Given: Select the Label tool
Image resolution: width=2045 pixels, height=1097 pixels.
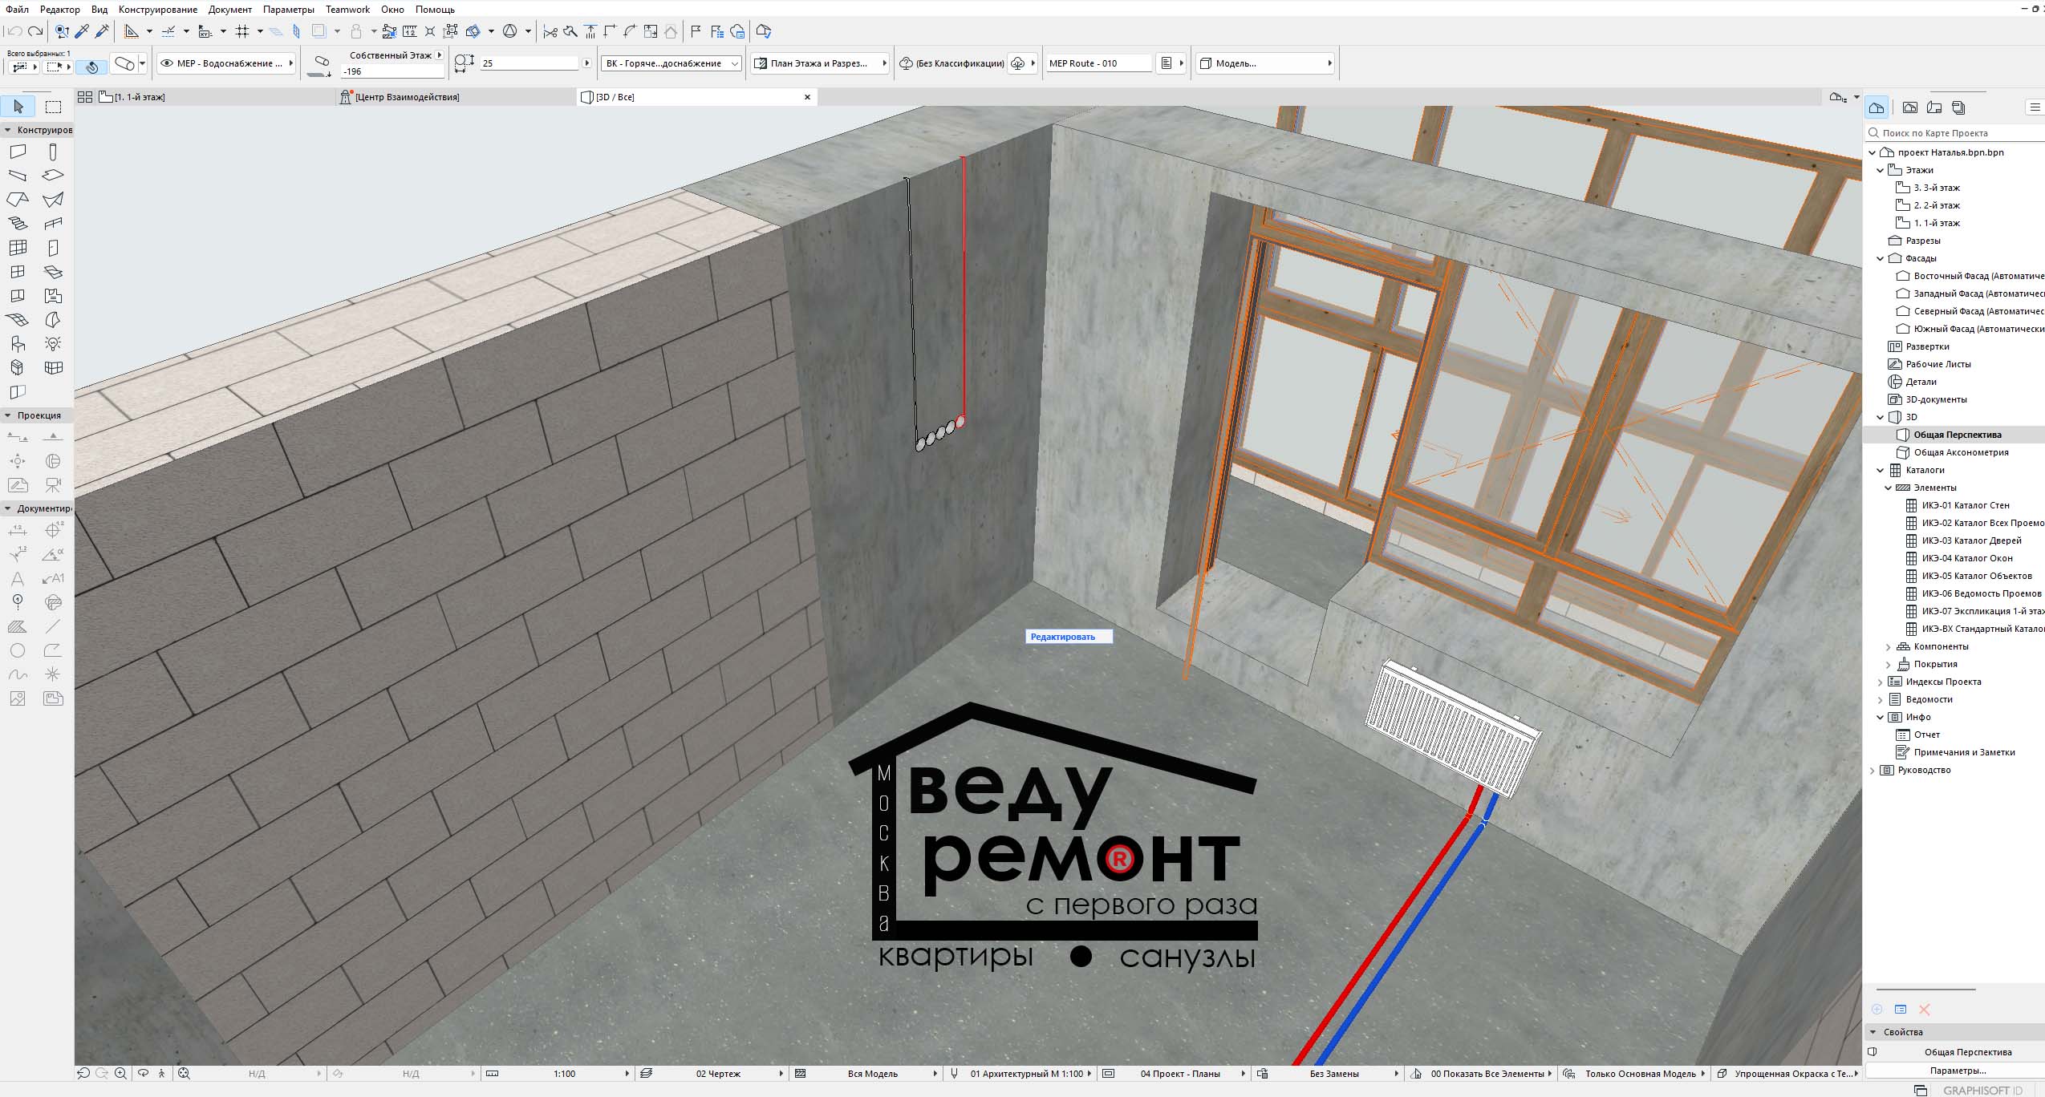Looking at the screenshot, I should pos(53,578).
